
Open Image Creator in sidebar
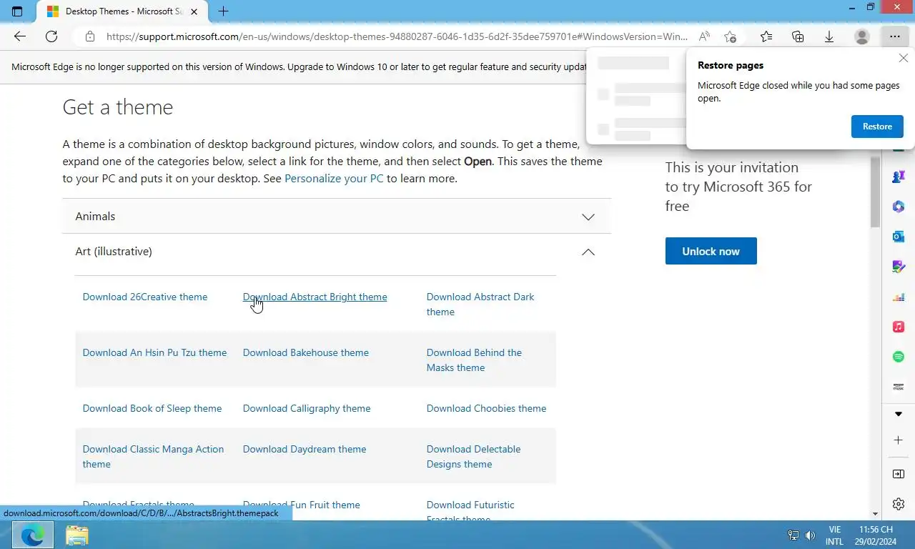click(x=899, y=267)
